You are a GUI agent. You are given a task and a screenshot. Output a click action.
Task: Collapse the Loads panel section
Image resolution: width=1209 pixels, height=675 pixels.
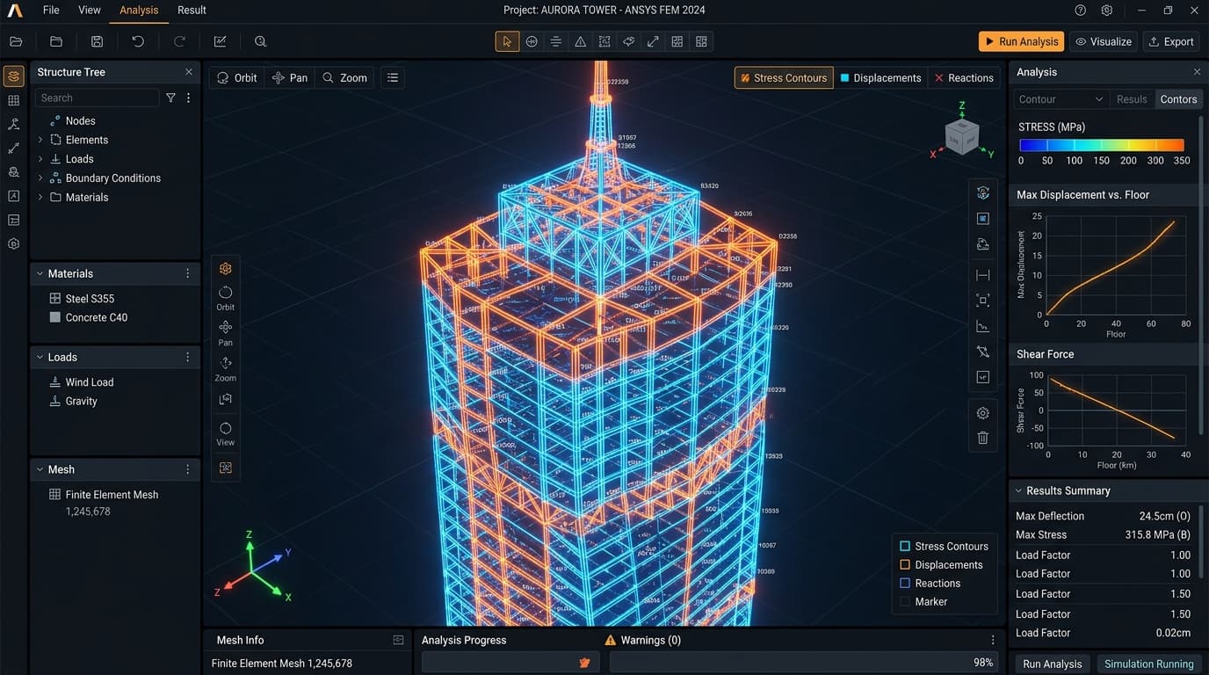(x=40, y=357)
